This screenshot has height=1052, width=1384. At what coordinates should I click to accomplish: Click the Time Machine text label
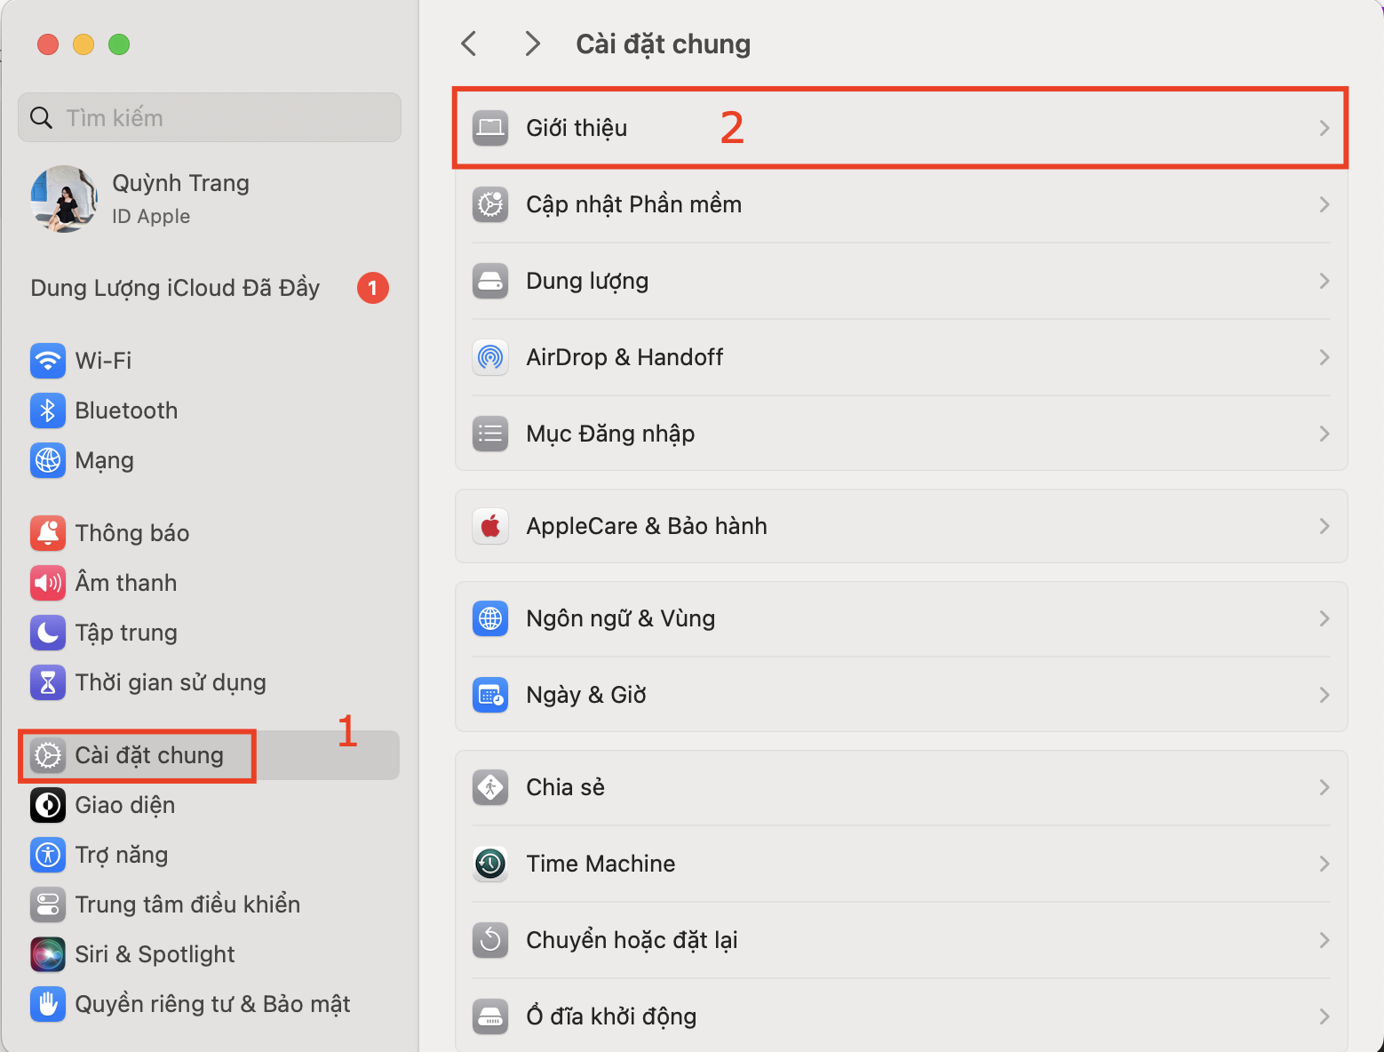(x=601, y=864)
